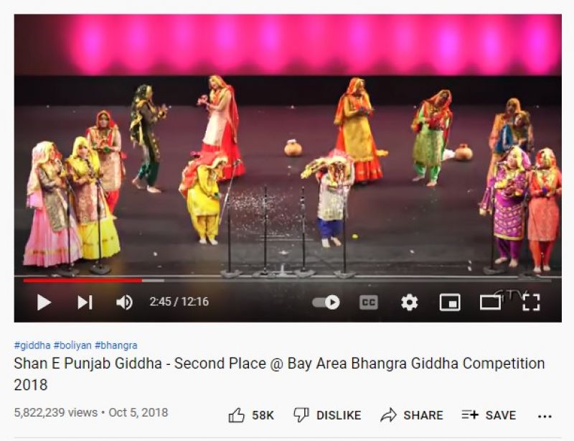
Task: Open the #giddha hashtag link
Action: click(x=32, y=345)
